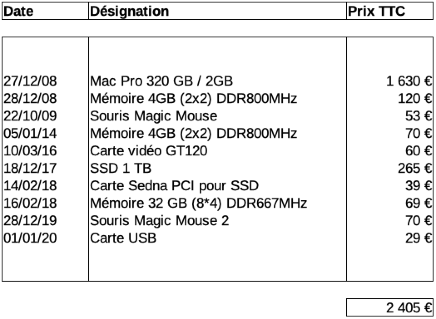The image size is (436, 319).
Task: Click the date 28/12/19
Action: [30, 221]
